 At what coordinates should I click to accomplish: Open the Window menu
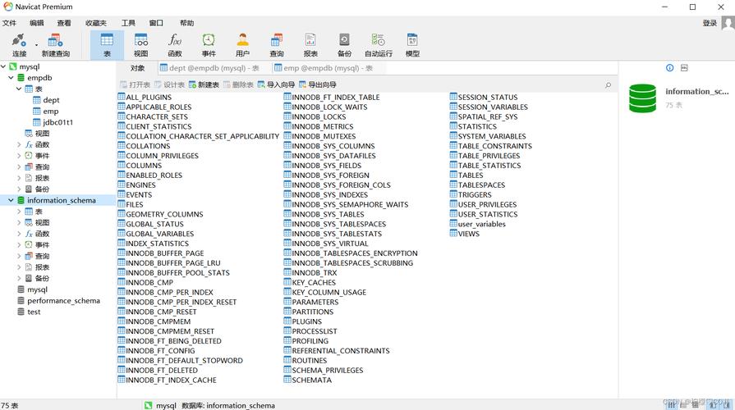(156, 23)
